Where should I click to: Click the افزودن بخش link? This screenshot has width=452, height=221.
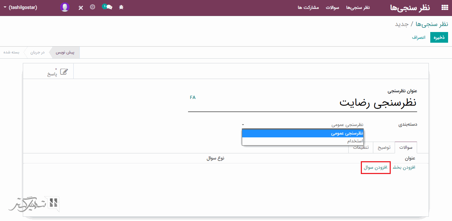pos(404,167)
